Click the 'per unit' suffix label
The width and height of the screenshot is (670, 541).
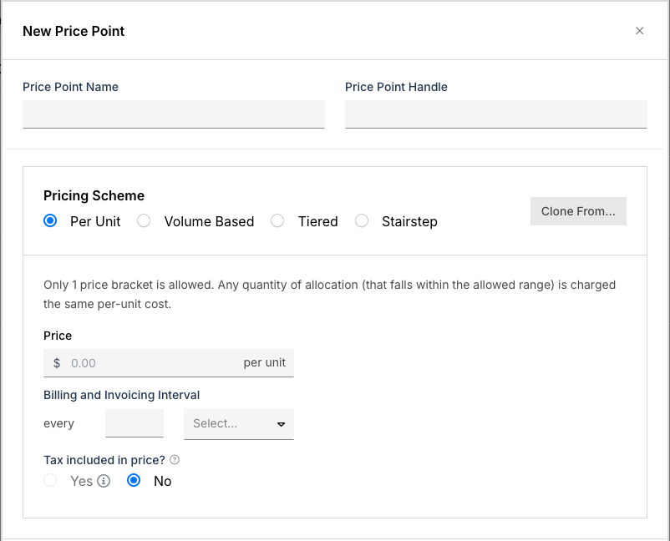click(264, 363)
